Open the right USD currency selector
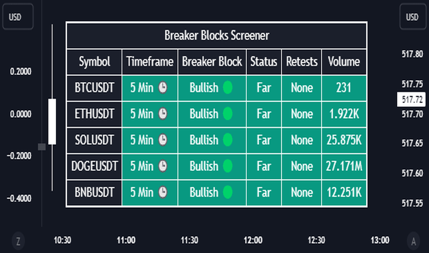The height and width of the screenshot is (253, 429). pyautogui.click(x=412, y=17)
